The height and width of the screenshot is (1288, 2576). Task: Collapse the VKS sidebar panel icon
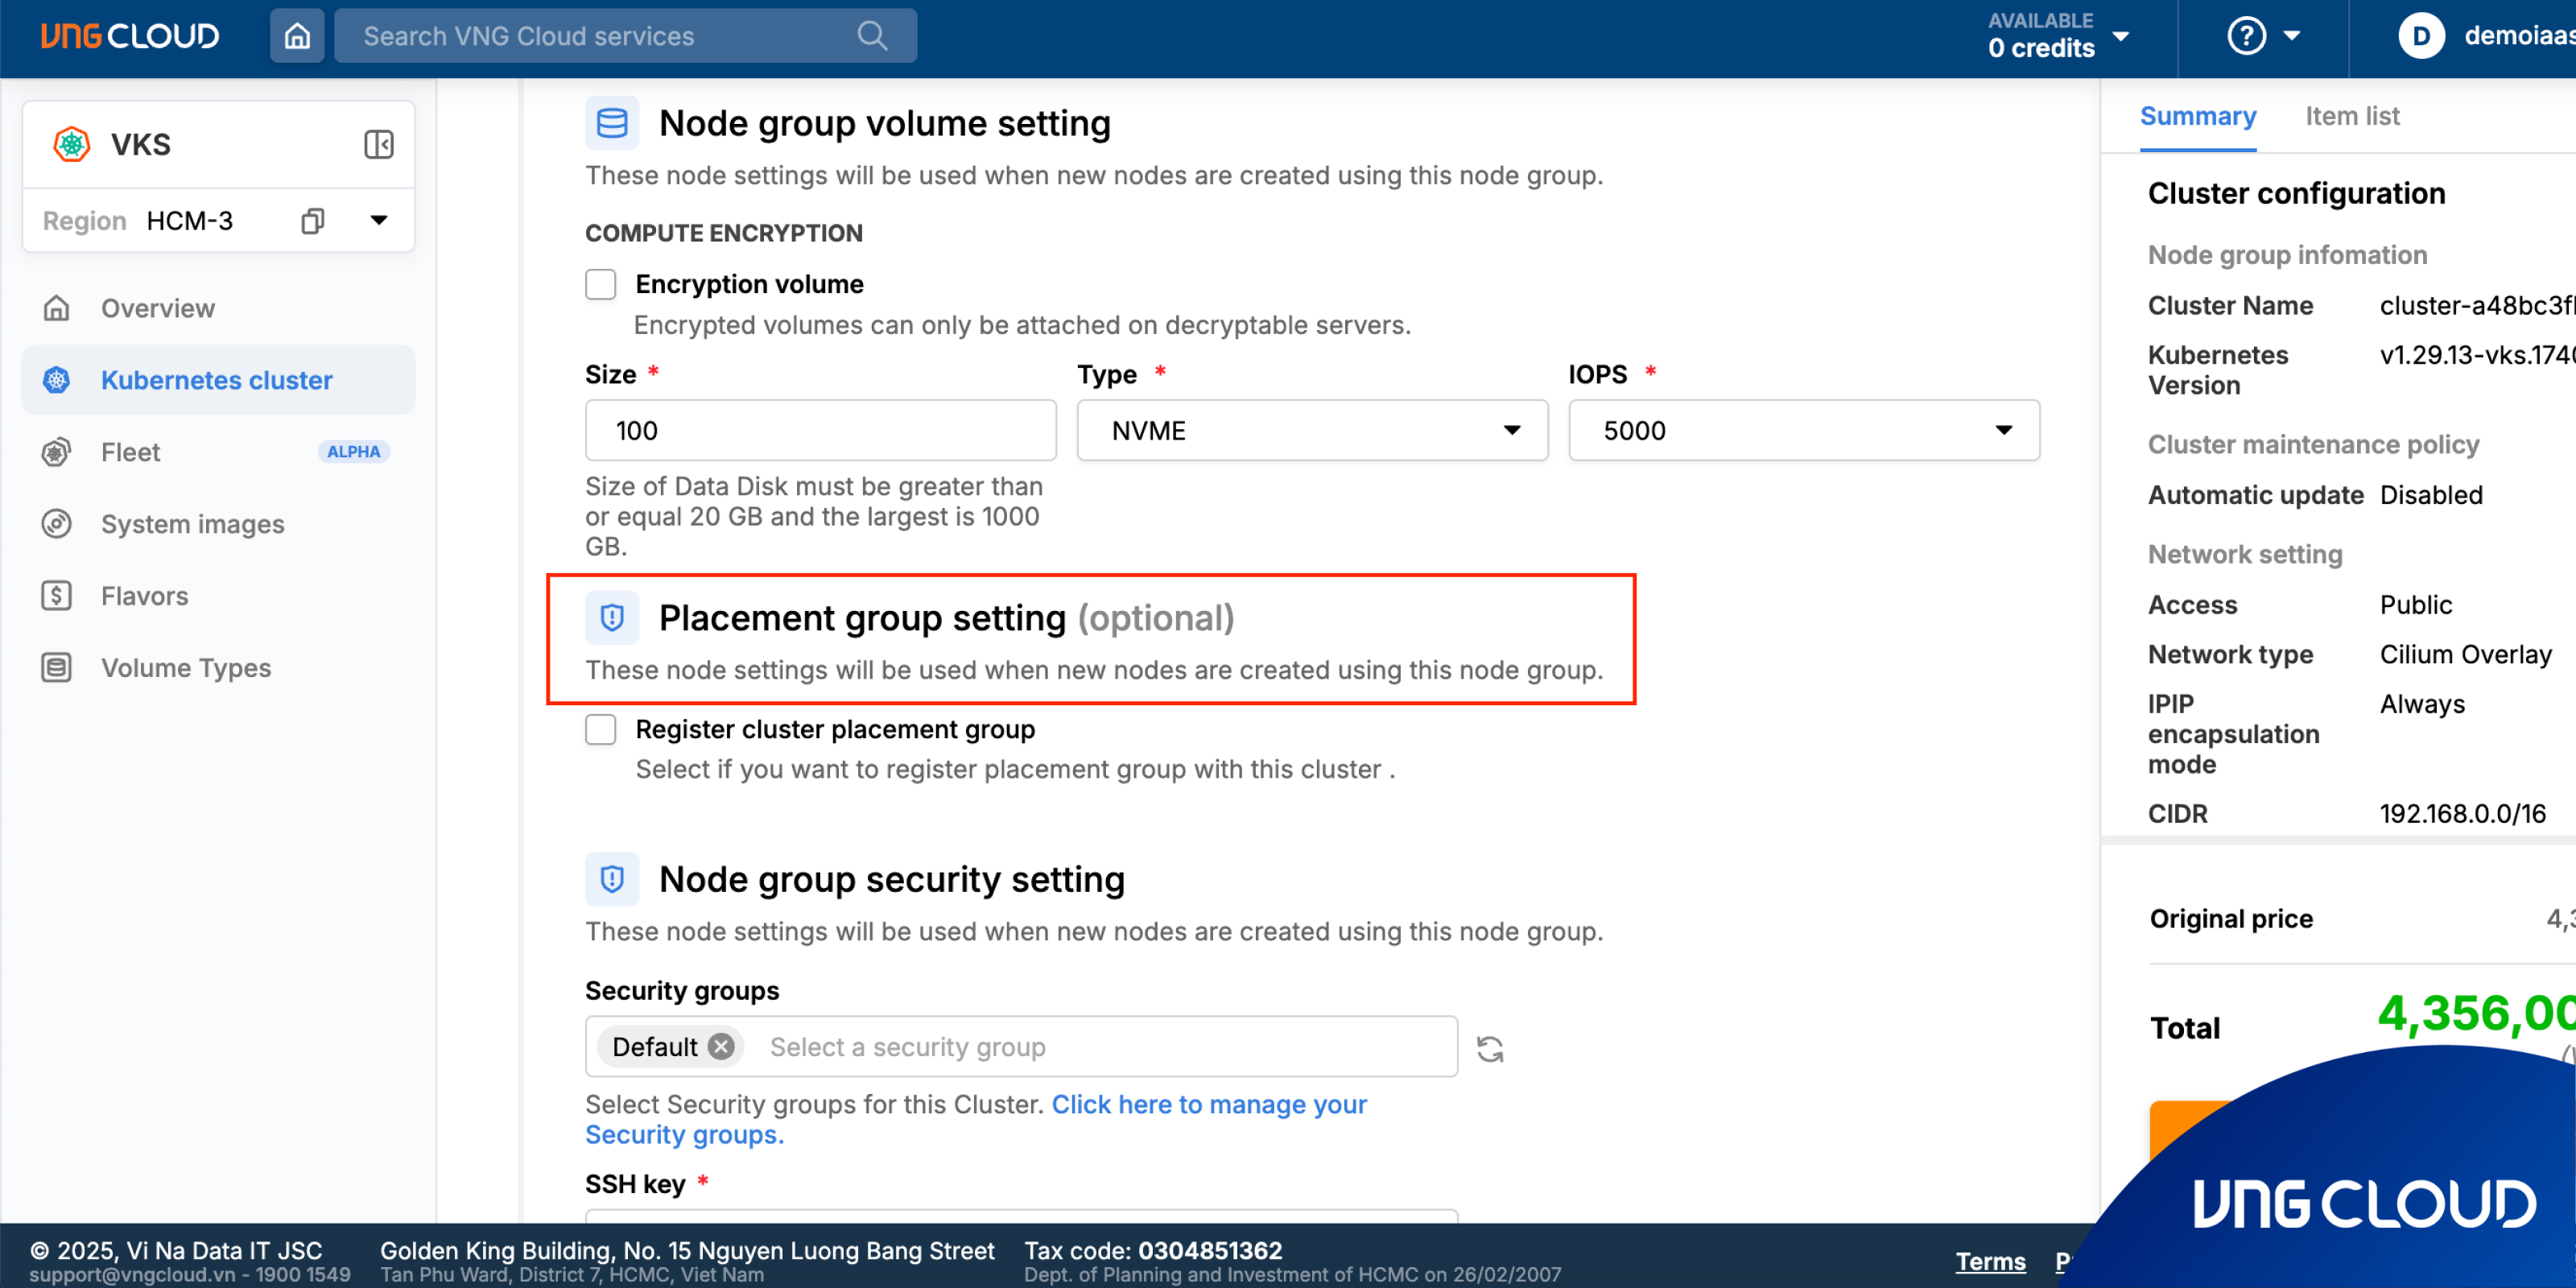(x=378, y=144)
